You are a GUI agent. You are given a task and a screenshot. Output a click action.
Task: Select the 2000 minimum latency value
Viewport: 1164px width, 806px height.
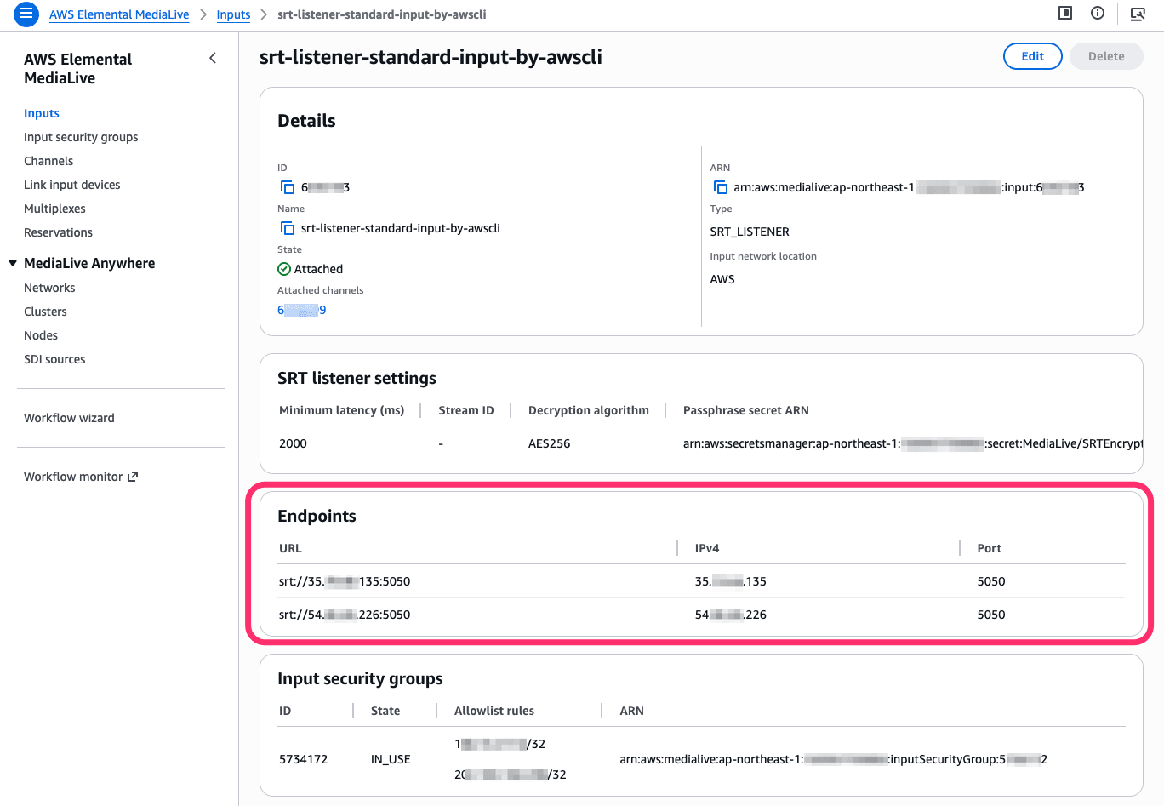[293, 443]
